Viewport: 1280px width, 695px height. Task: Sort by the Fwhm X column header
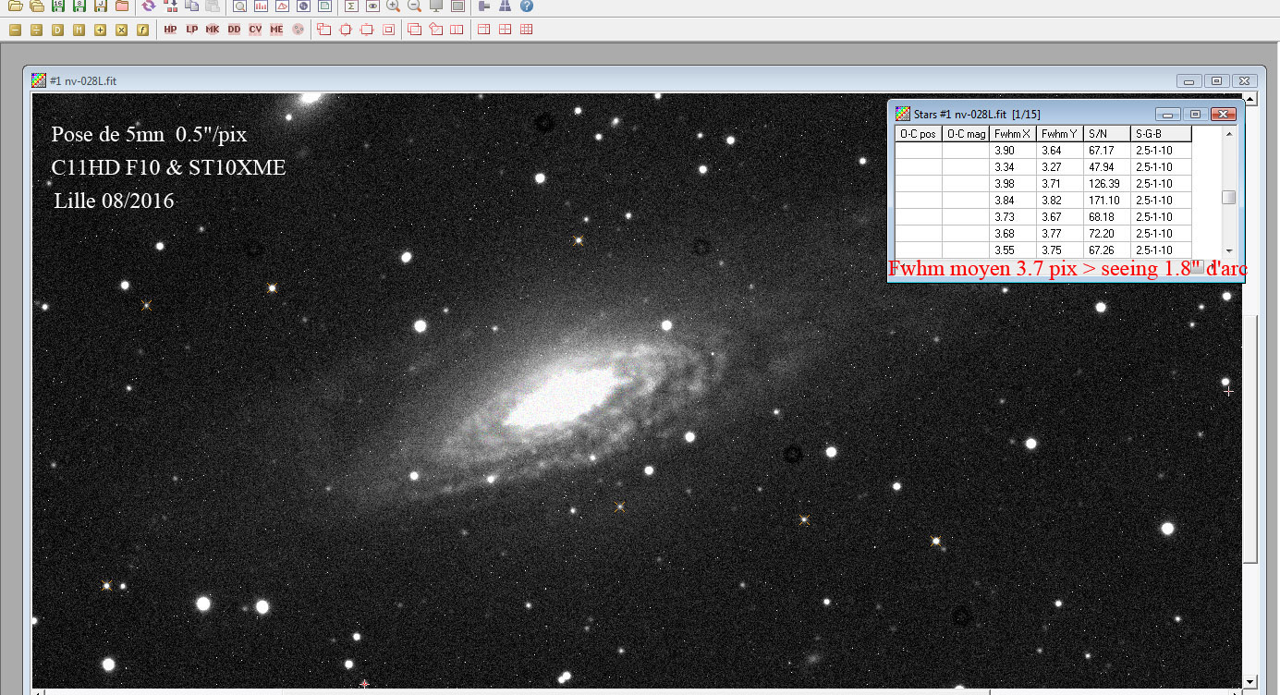point(1013,134)
